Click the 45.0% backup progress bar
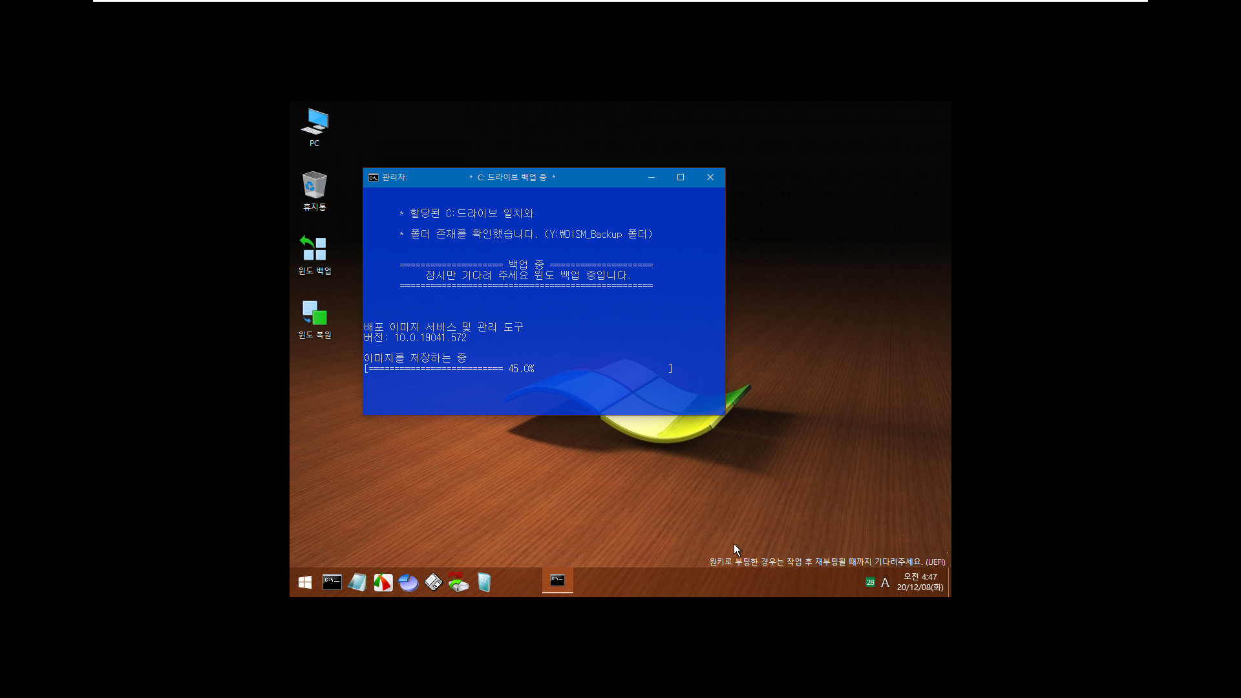Viewport: 1241px width, 698px height. [518, 368]
